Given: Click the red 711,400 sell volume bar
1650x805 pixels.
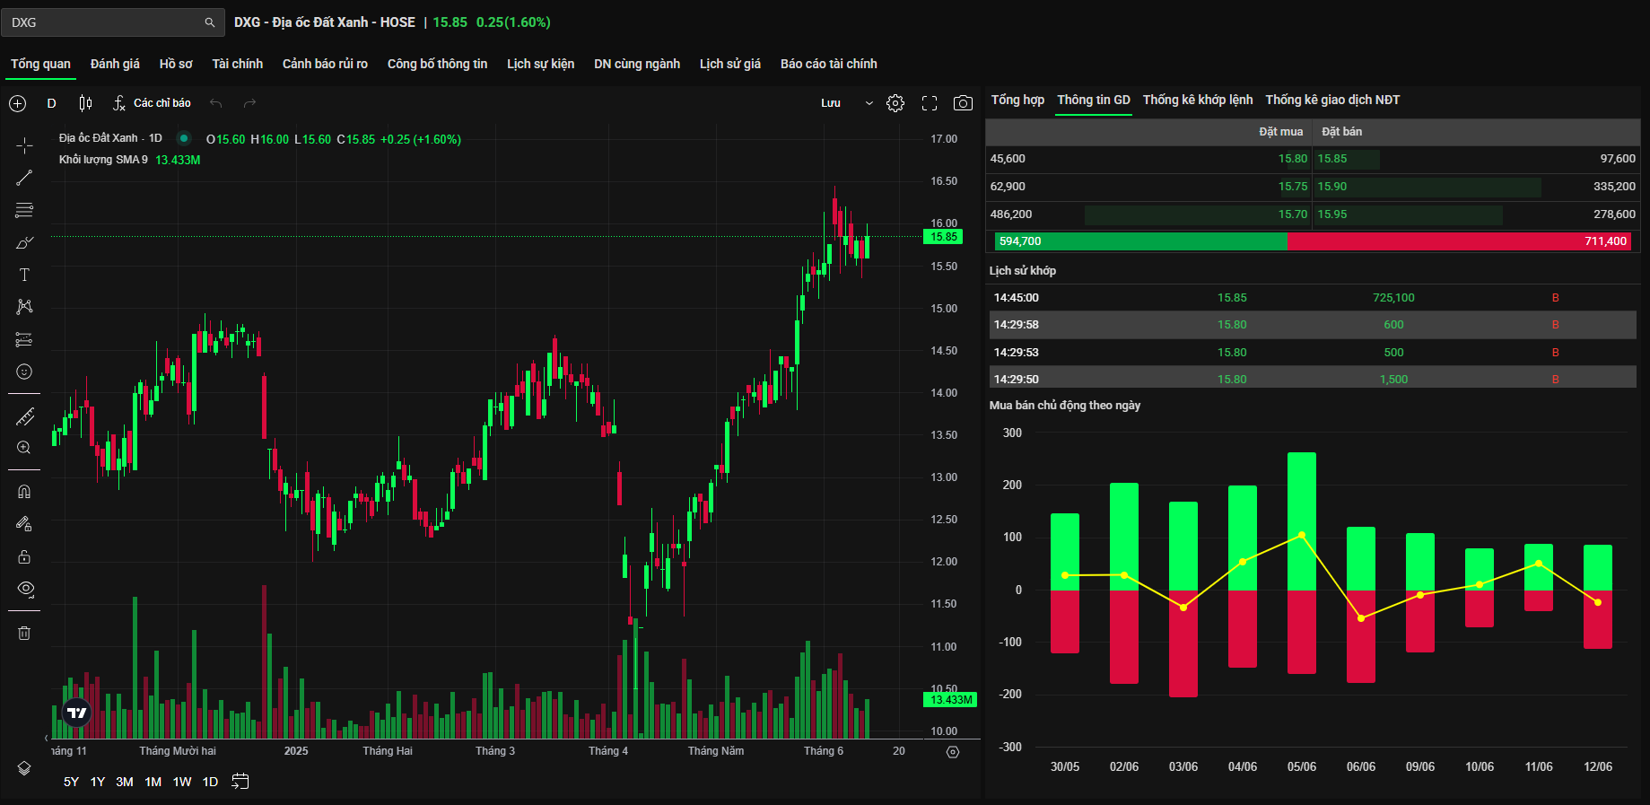Looking at the screenshot, I should tap(1459, 241).
